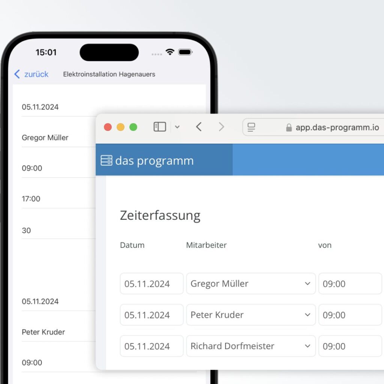Click the green fullscreen window button
The image size is (384, 384).
(x=133, y=127)
